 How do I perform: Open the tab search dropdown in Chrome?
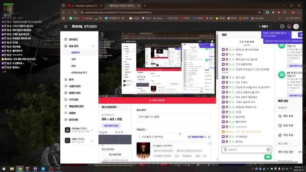63,6
